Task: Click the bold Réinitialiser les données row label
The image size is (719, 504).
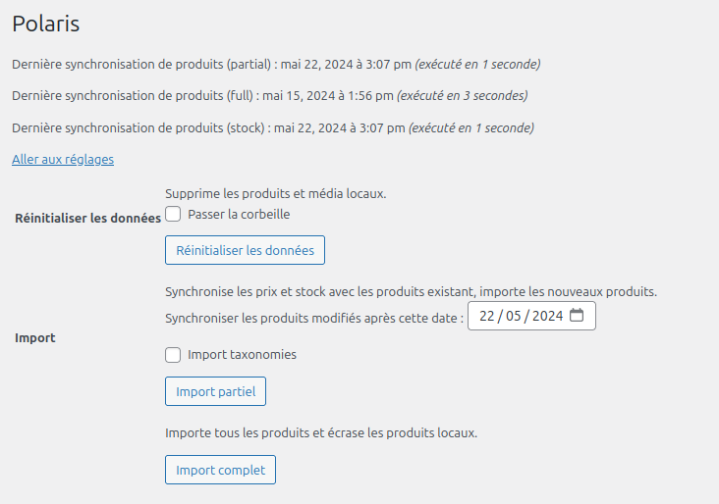Action: pyautogui.click(x=87, y=219)
